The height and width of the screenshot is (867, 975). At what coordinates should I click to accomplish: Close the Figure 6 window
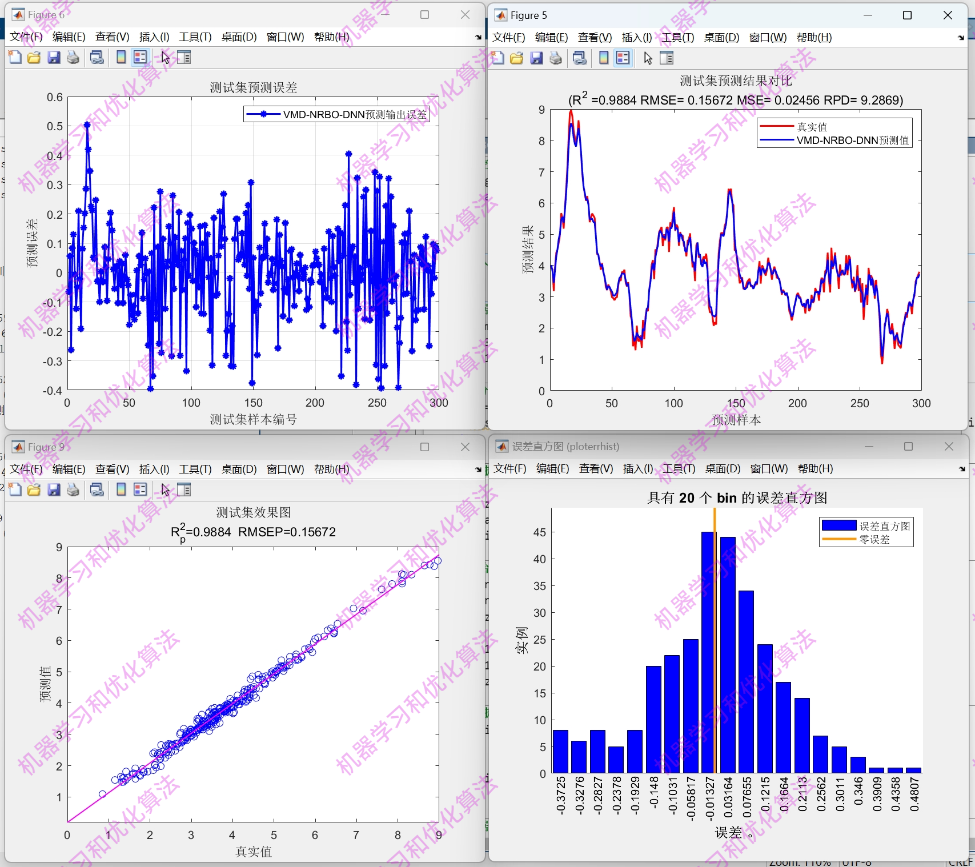point(465,15)
